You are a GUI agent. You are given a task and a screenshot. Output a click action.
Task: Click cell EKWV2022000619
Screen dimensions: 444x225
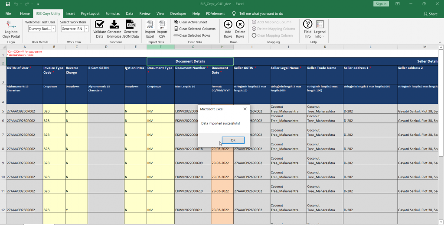click(x=193, y=186)
